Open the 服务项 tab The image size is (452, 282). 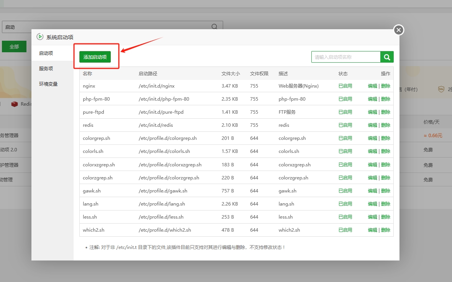[46, 68]
